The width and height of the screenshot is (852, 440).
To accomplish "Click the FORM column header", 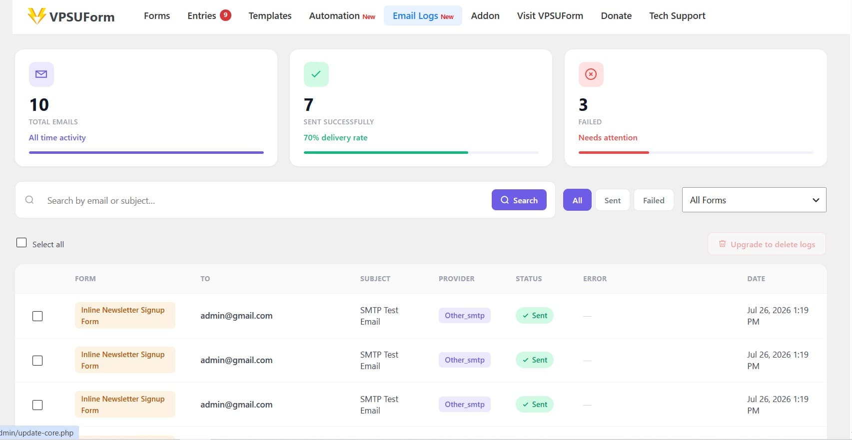I will [85, 279].
